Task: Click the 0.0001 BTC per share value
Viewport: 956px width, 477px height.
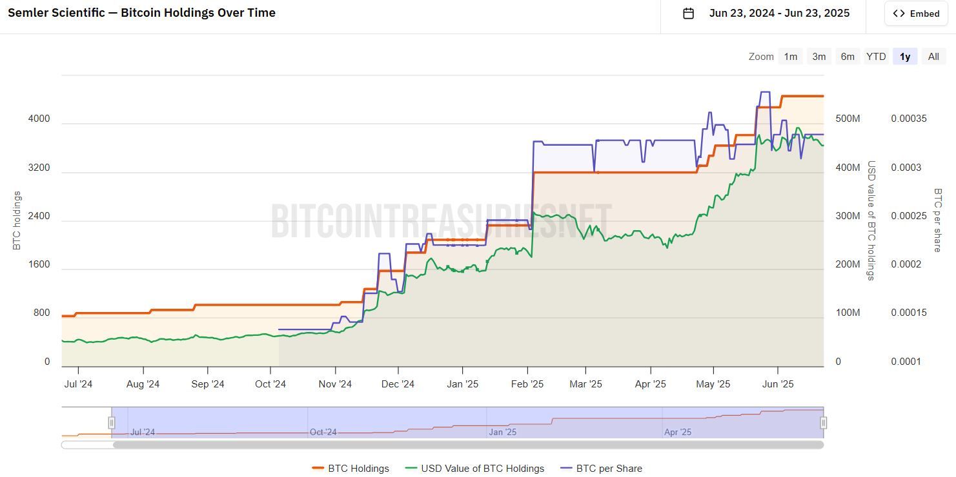Action: 906,362
